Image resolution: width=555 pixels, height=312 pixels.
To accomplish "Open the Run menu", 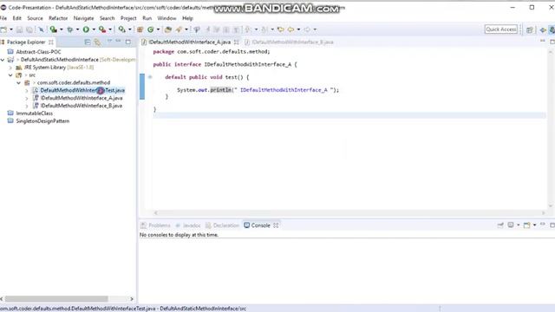I will coord(147,18).
